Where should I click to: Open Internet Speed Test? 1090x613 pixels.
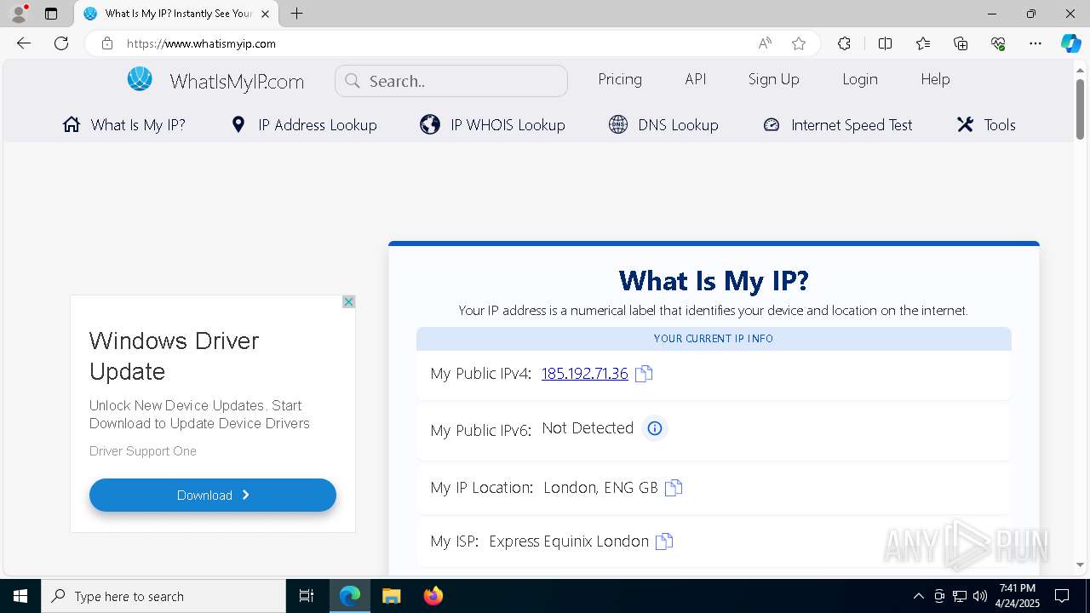pyautogui.click(x=838, y=124)
